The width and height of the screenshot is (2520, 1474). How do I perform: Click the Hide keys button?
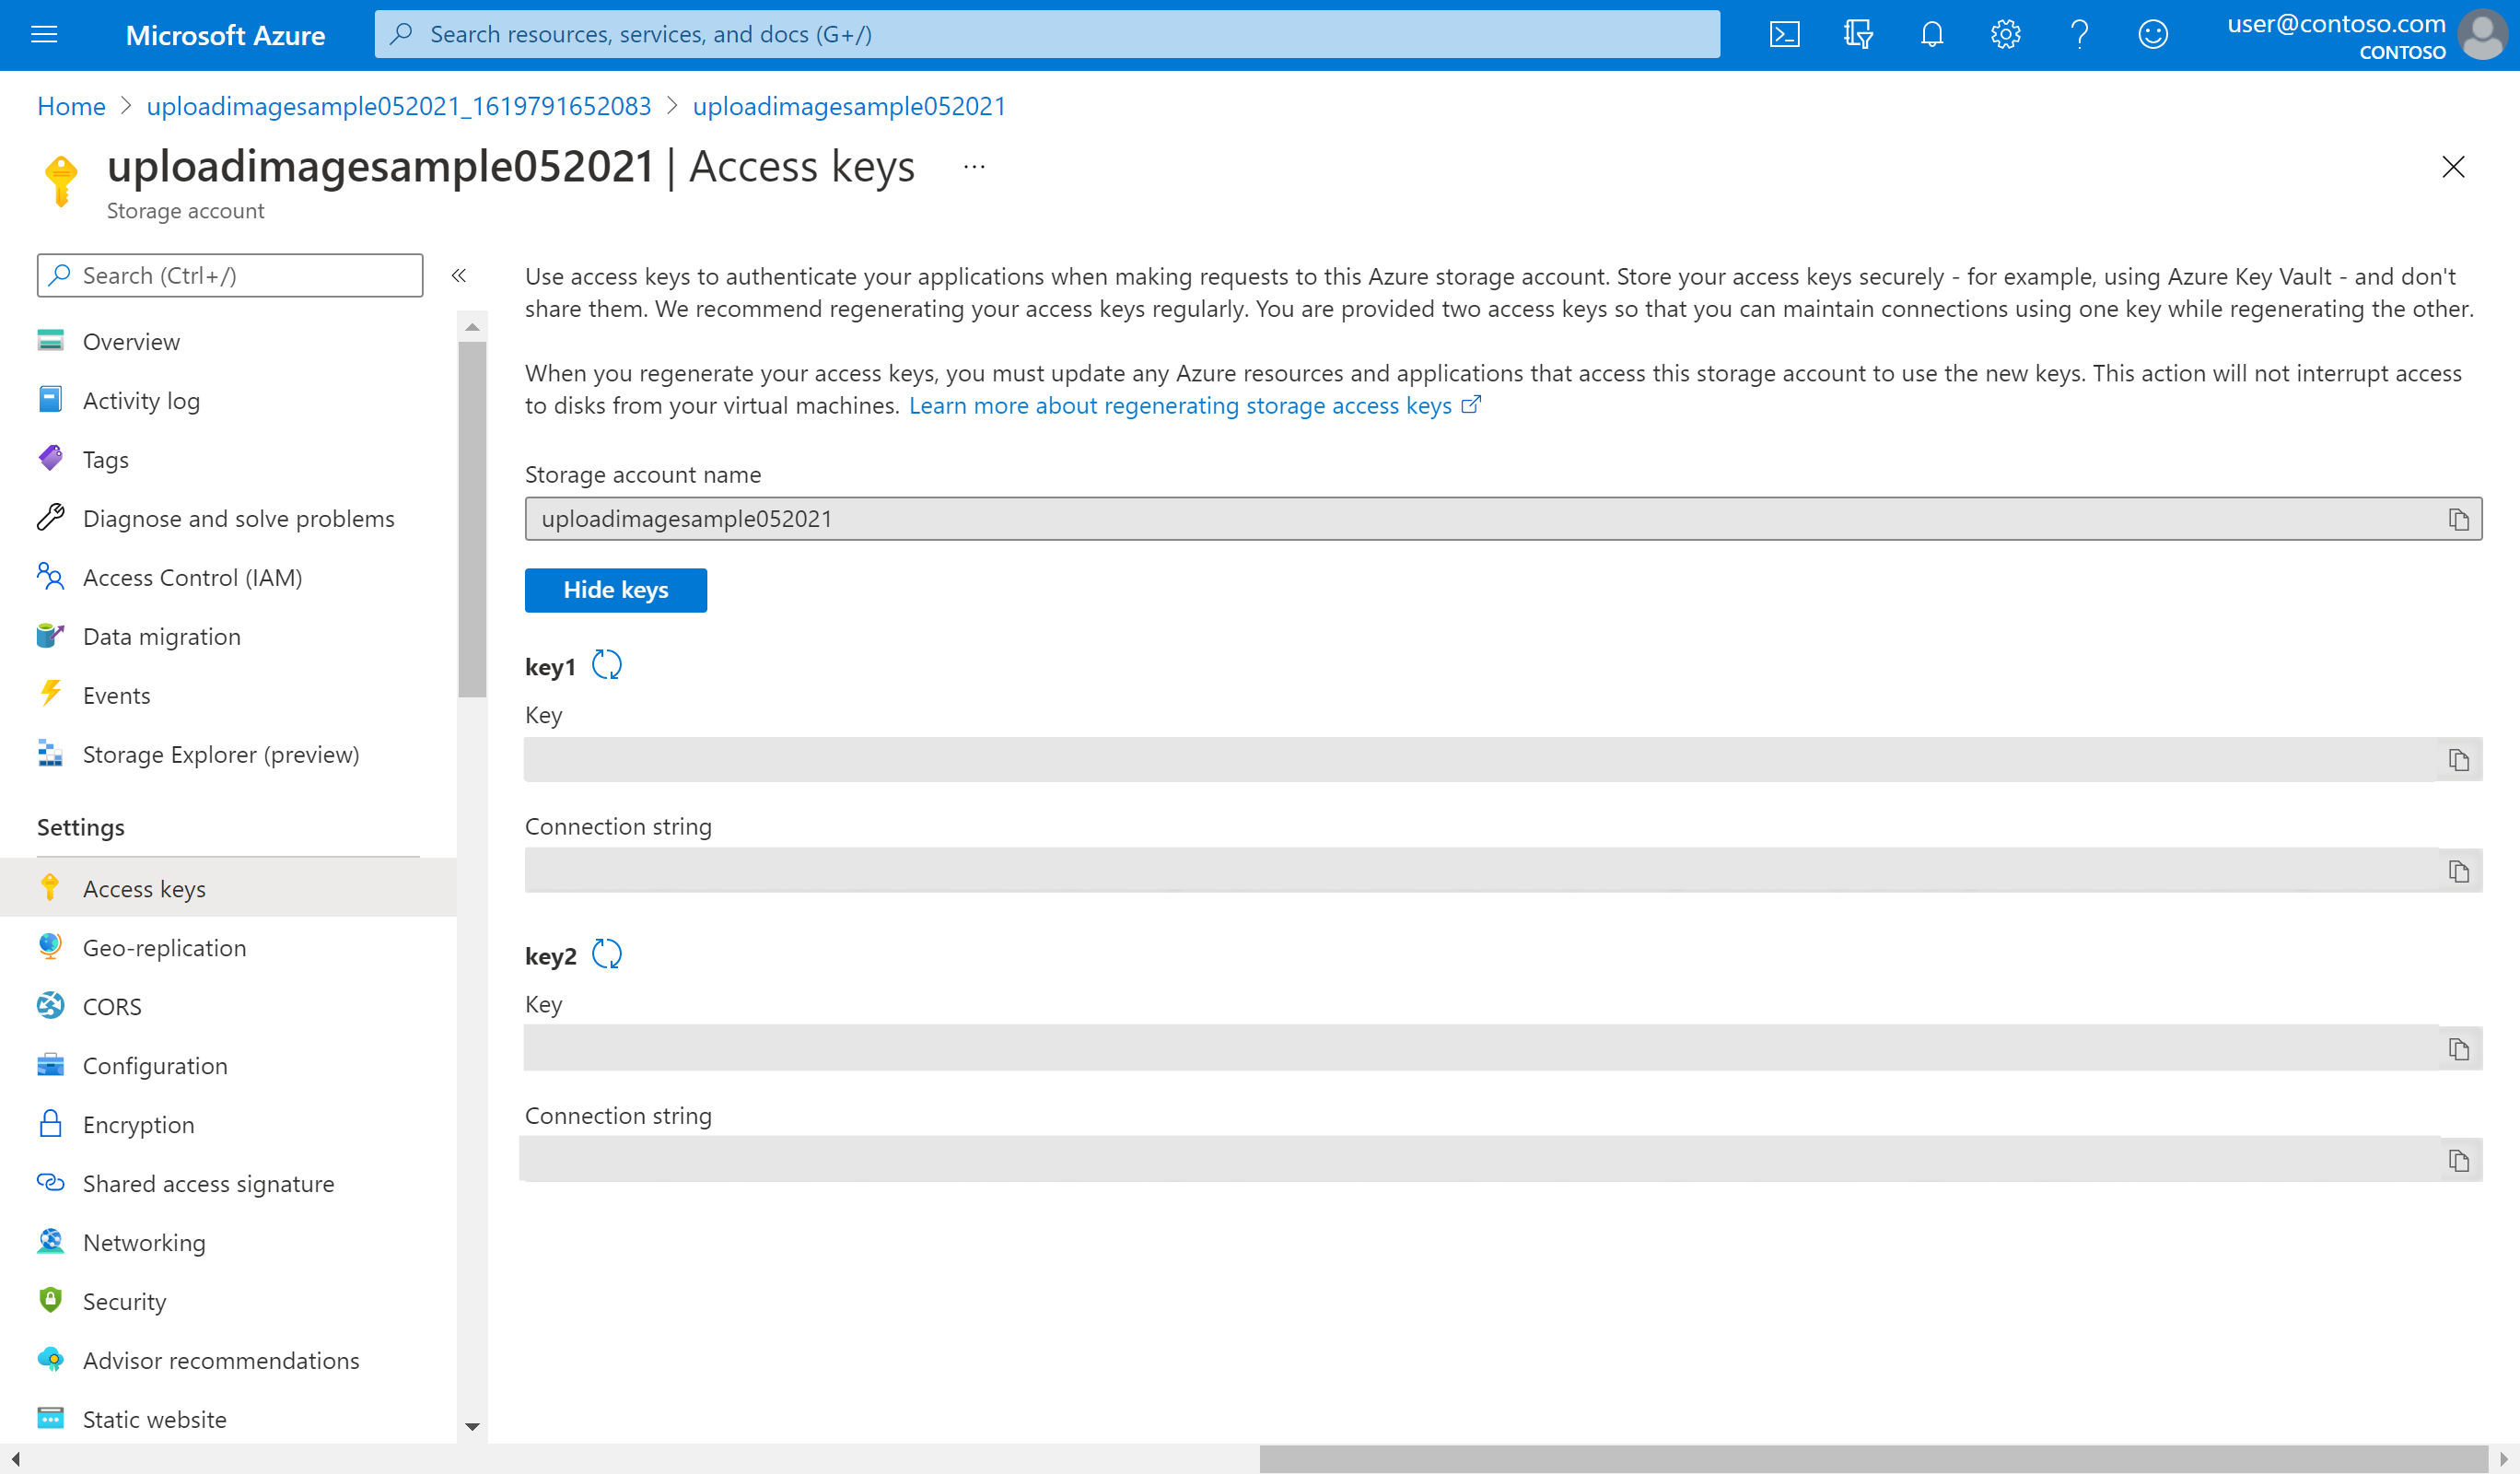click(616, 590)
